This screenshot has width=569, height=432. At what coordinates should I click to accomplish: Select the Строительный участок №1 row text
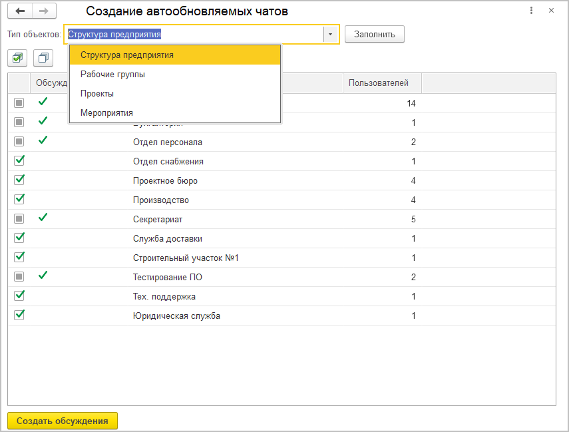pyautogui.click(x=186, y=258)
